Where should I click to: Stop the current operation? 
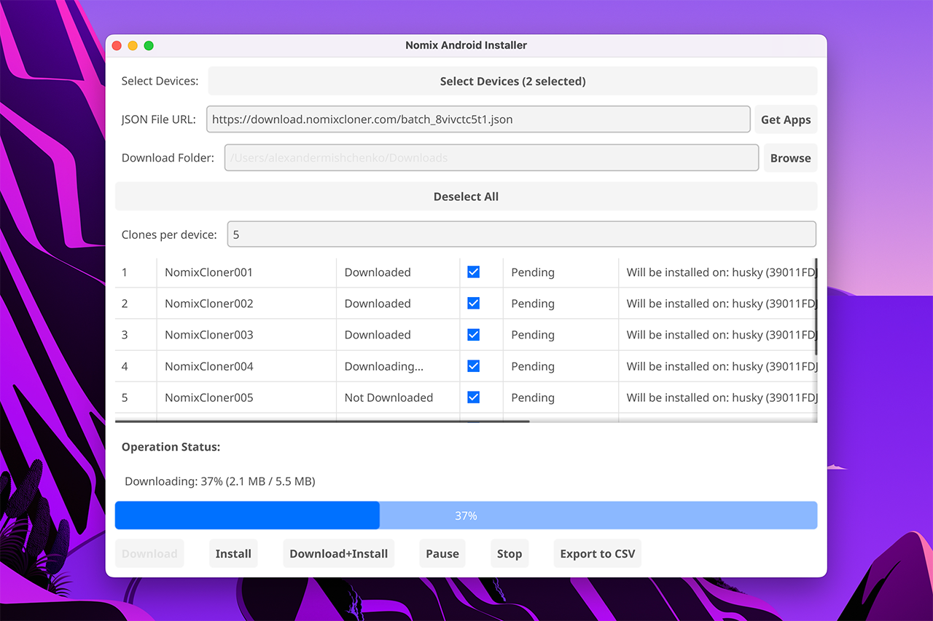coord(510,553)
